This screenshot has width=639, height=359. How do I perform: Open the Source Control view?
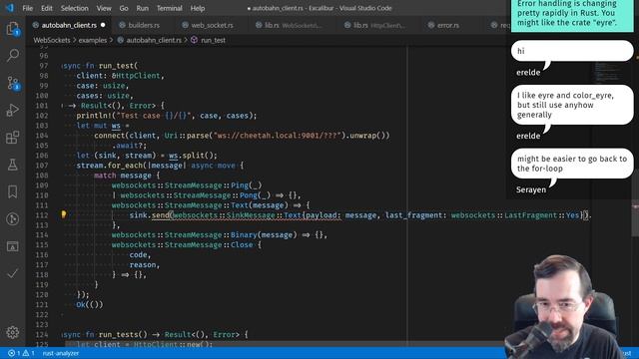(13, 83)
